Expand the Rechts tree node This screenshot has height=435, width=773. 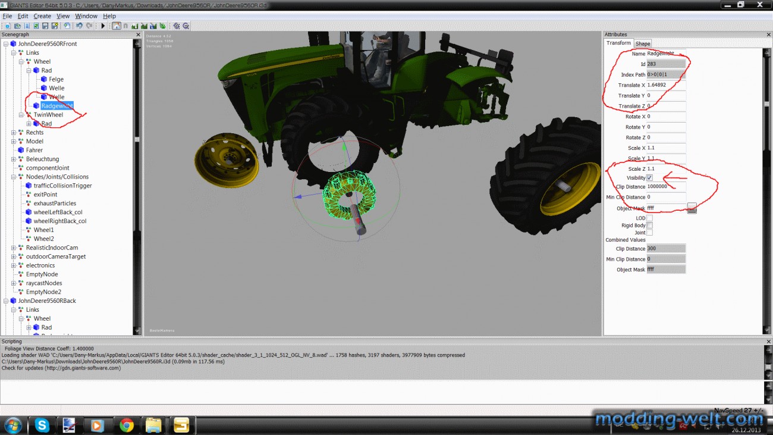pos(13,133)
